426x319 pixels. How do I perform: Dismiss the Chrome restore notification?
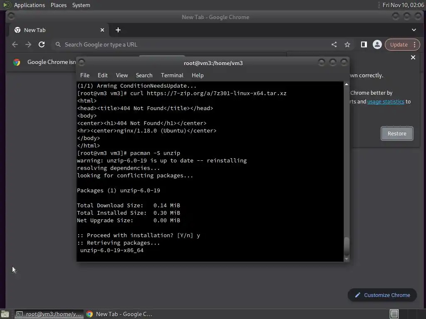[413, 57]
